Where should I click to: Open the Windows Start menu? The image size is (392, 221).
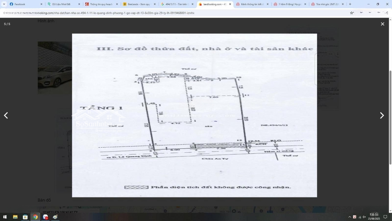5,217
